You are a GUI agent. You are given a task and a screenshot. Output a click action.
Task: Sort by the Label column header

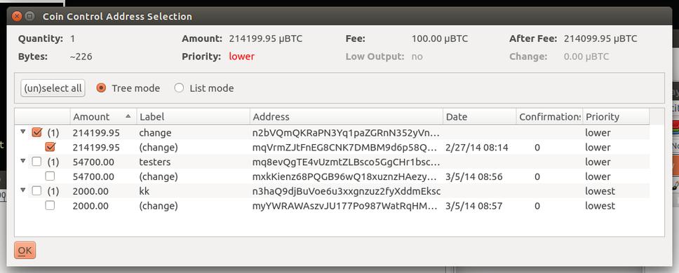click(x=193, y=117)
